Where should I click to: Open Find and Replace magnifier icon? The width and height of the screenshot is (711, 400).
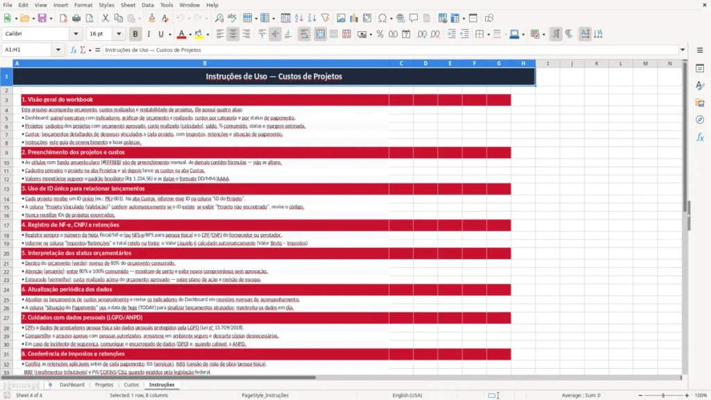pos(219,18)
